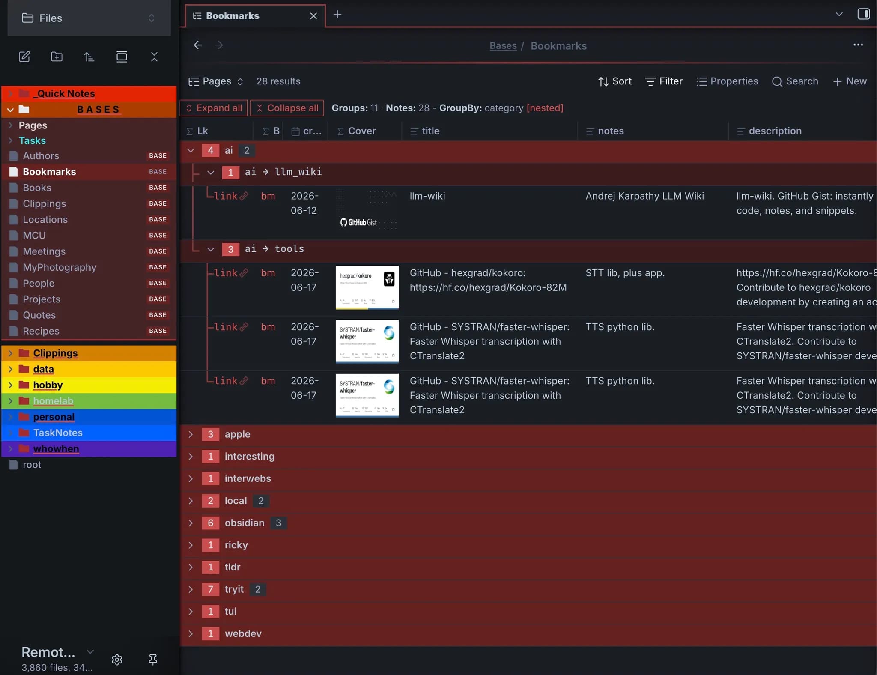Open the MyPhotography base file
Viewport: 877px width, 675px height.
(x=89, y=267)
